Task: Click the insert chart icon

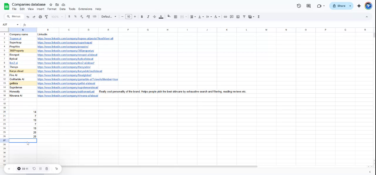Action: tap(238, 17)
